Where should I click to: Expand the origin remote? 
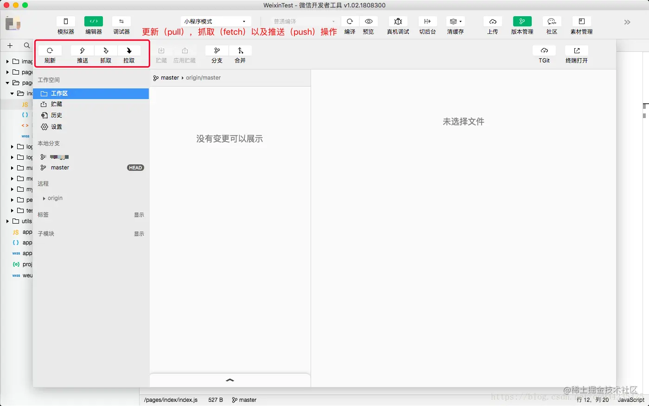(45, 198)
